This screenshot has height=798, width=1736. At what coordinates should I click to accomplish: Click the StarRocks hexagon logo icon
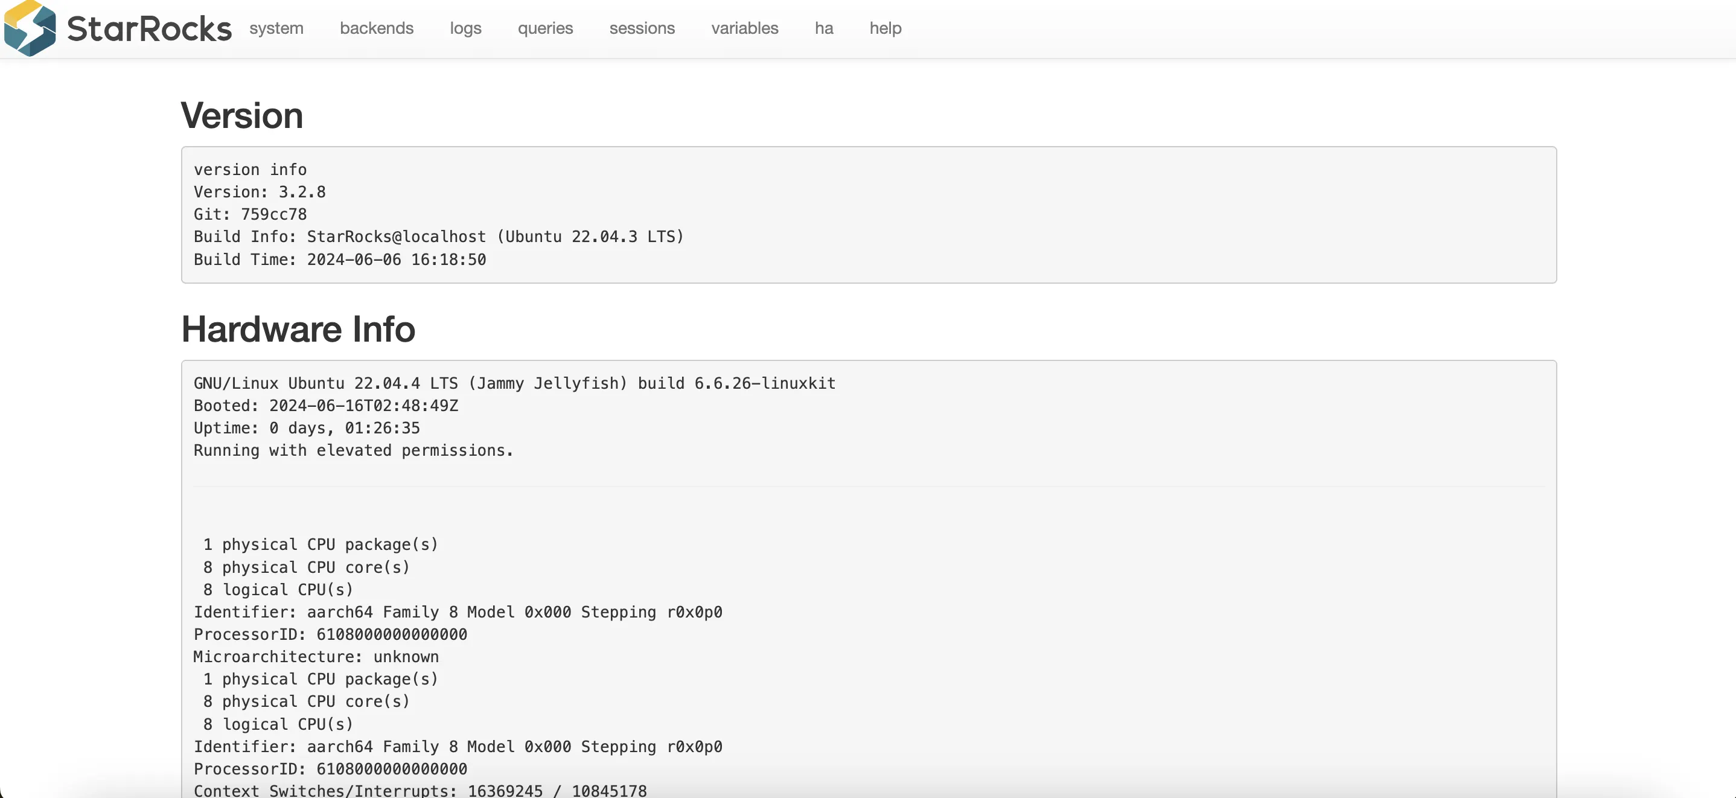click(x=30, y=28)
